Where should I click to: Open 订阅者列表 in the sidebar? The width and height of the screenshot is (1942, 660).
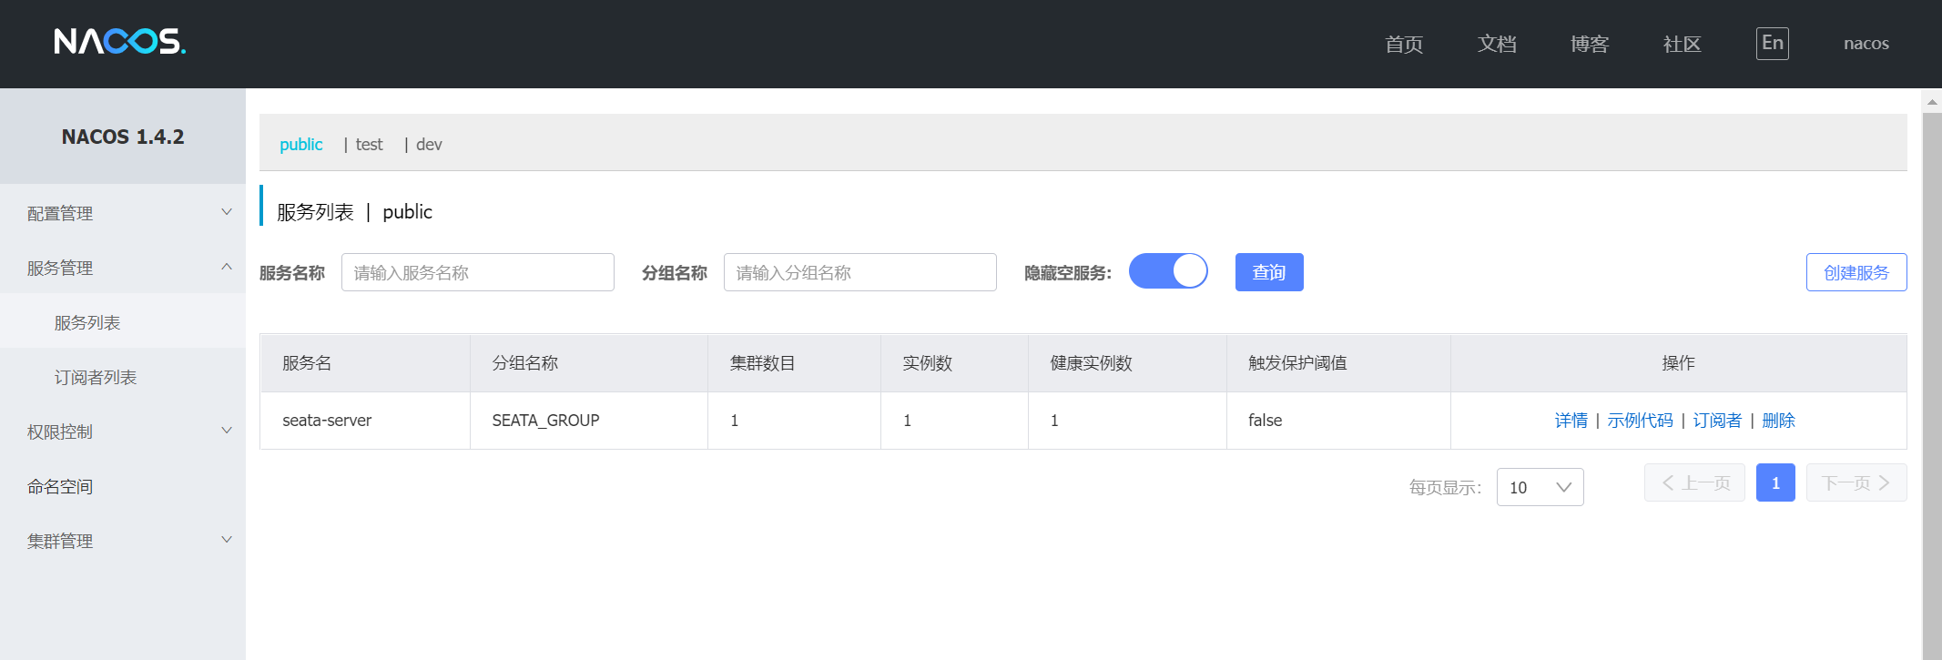pyautogui.click(x=123, y=377)
